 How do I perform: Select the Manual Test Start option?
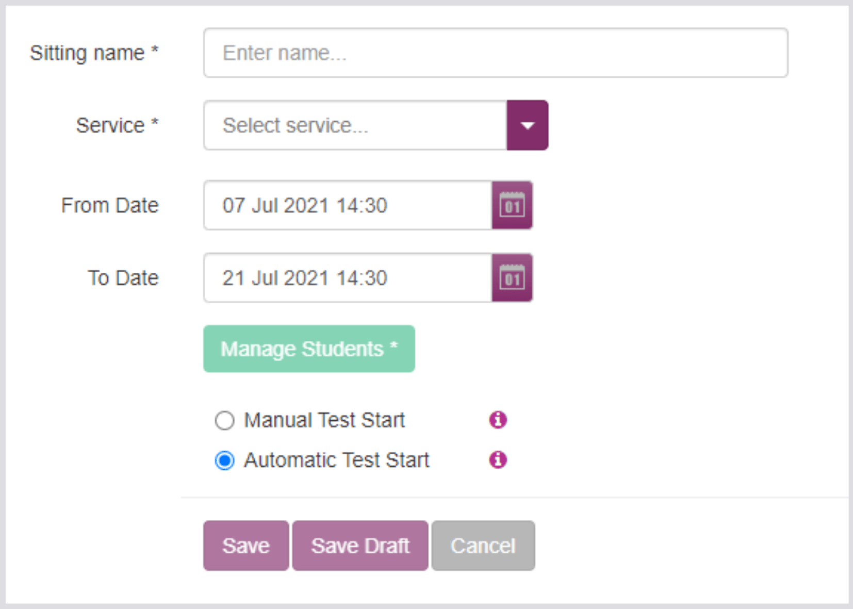pos(225,420)
